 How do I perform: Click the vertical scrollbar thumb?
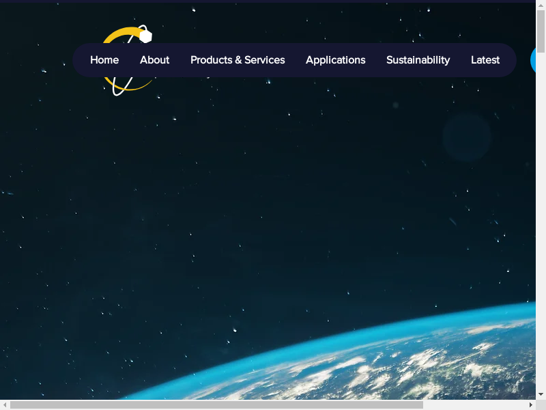tap(541, 31)
